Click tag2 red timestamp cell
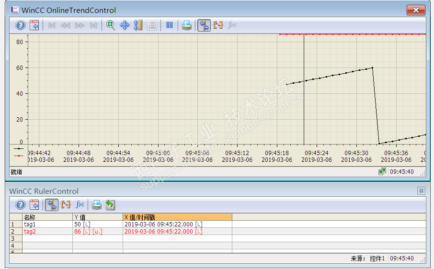The height and width of the screenshot is (269, 434). click(177, 231)
